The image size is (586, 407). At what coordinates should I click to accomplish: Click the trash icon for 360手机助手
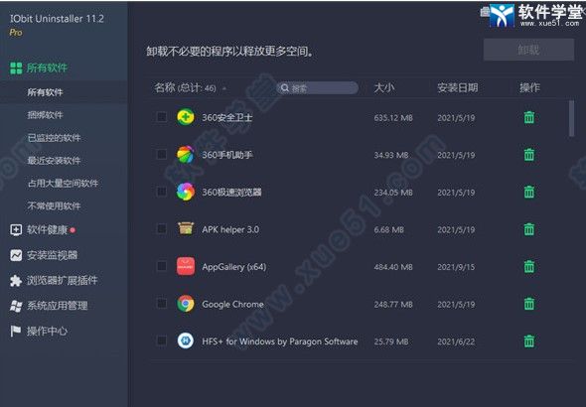[x=528, y=155]
